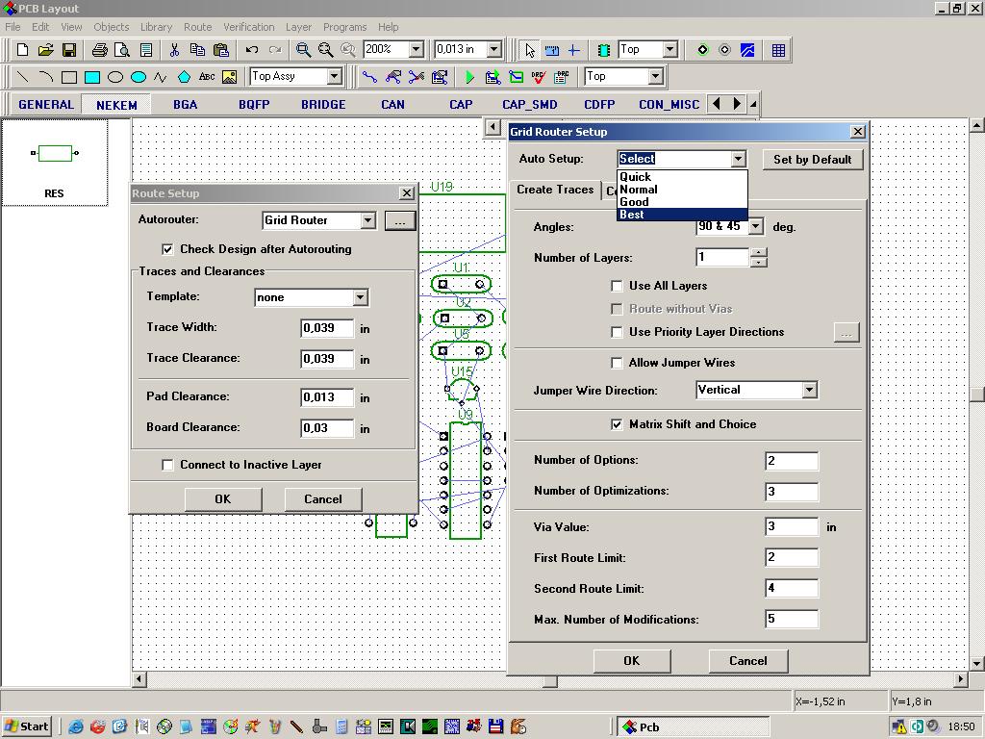Image resolution: width=985 pixels, height=739 pixels.
Task: Click the Via Value input field
Action: (792, 526)
